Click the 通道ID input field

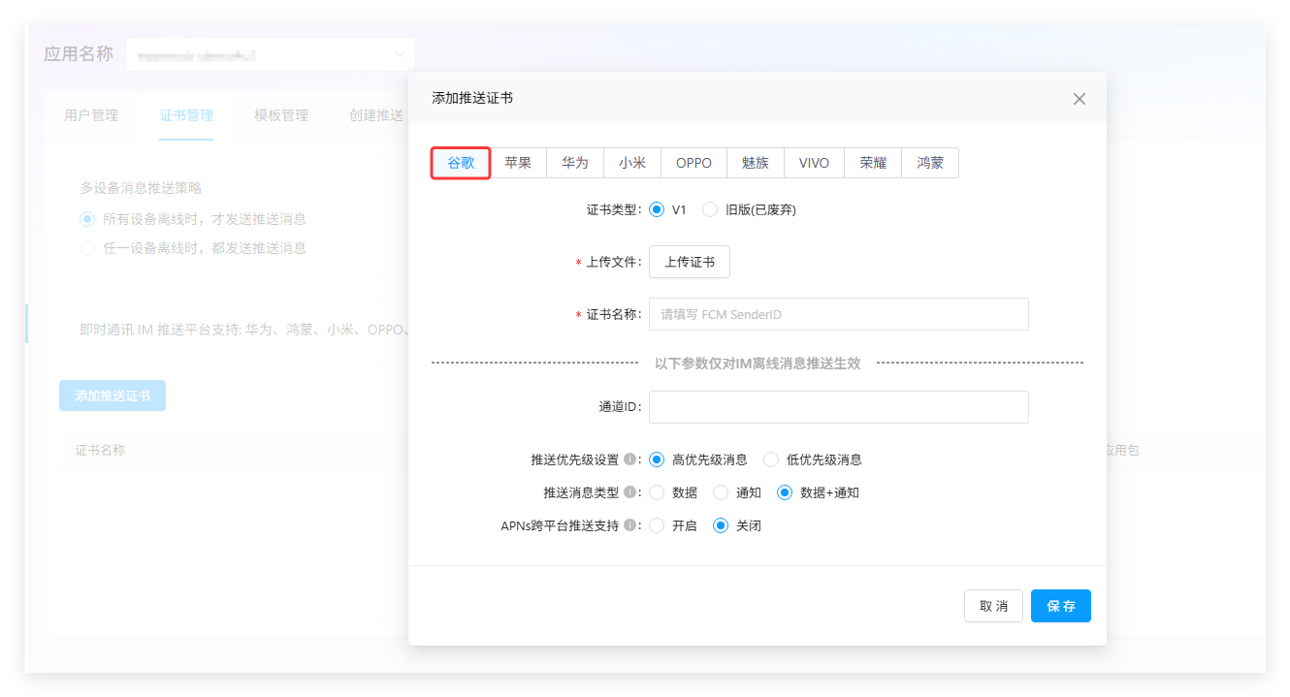click(x=838, y=407)
